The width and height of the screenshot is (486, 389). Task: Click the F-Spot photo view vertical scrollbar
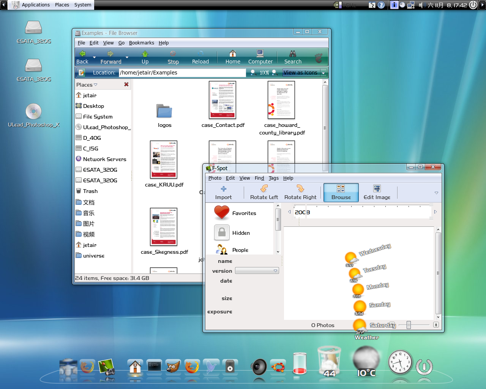tap(438, 273)
